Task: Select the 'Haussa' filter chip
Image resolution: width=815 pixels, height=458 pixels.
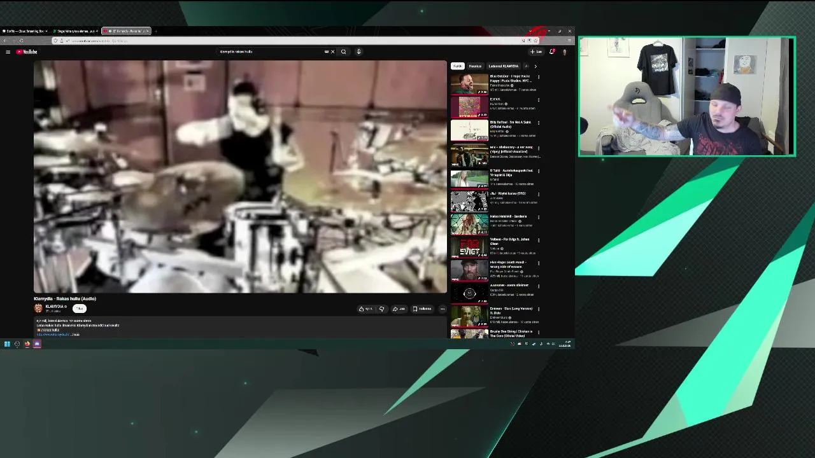Action: (475, 66)
